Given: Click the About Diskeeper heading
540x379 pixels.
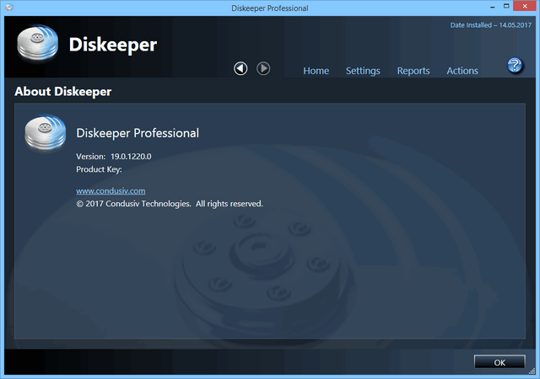Looking at the screenshot, I should pyautogui.click(x=63, y=91).
